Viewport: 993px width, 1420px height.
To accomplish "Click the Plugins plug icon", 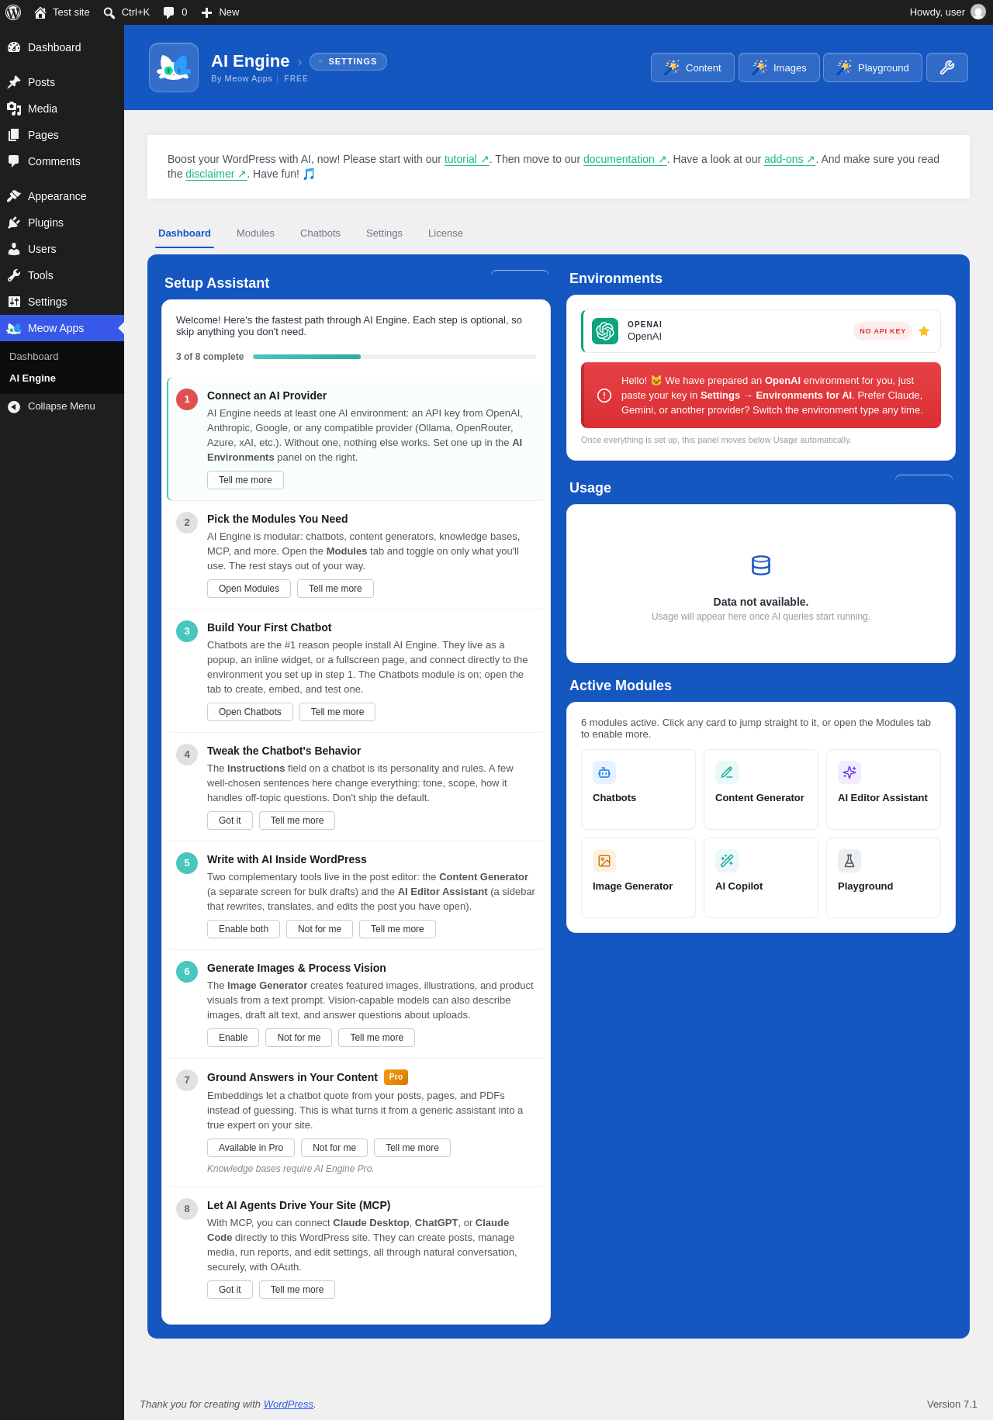I will 14,223.
